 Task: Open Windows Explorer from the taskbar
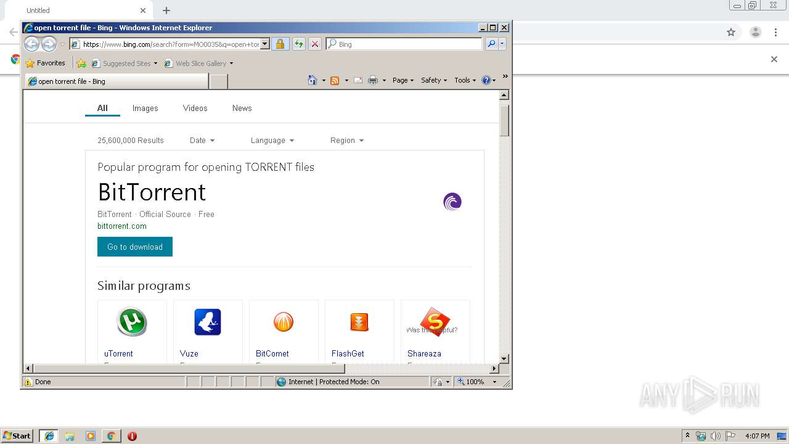tap(70, 436)
